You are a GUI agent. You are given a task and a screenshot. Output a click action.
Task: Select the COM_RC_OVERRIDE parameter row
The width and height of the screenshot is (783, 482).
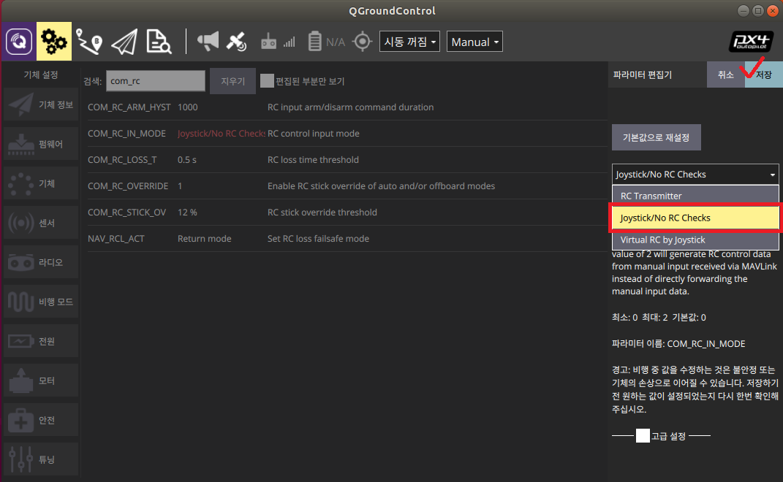[x=347, y=185]
